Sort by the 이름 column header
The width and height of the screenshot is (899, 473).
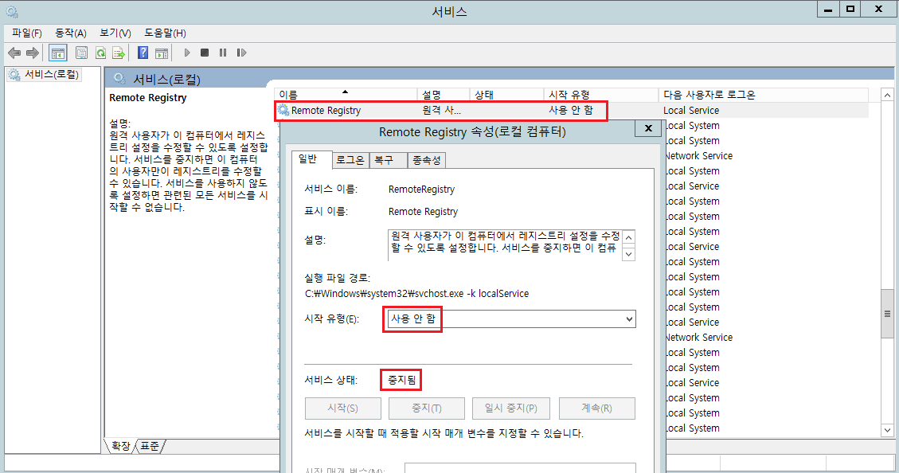coord(346,95)
